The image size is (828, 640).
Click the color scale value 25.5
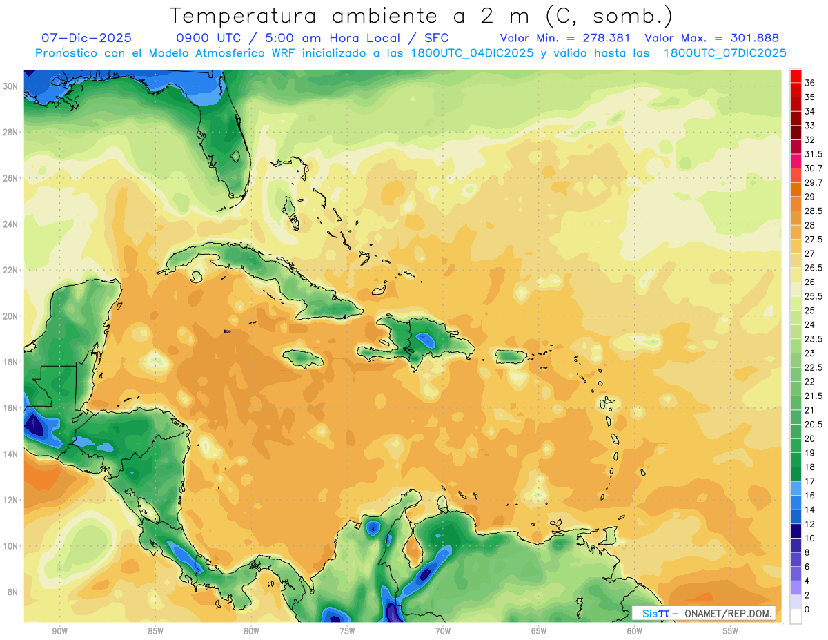814,296
